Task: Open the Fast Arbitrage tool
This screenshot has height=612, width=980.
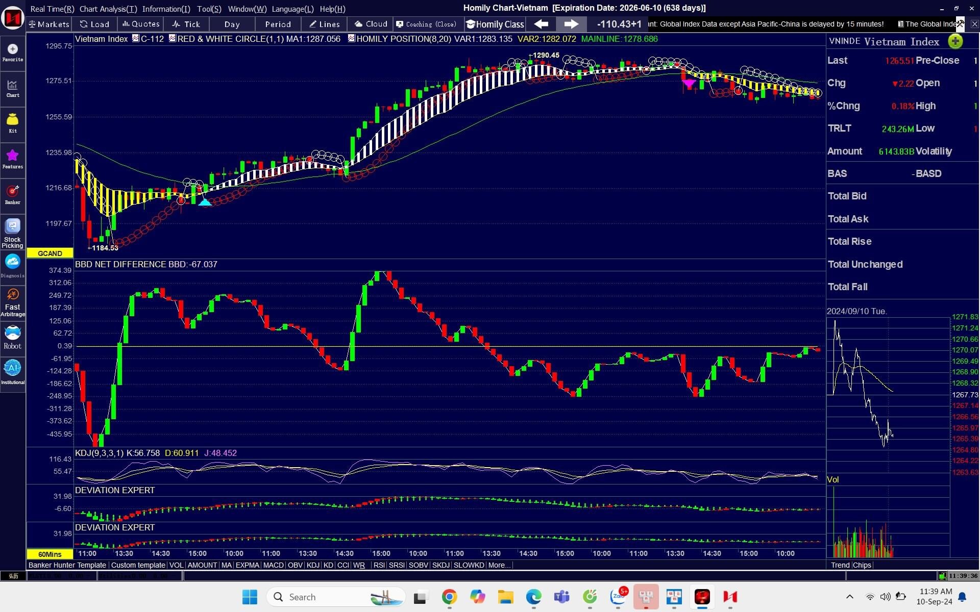Action: pyautogui.click(x=13, y=302)
